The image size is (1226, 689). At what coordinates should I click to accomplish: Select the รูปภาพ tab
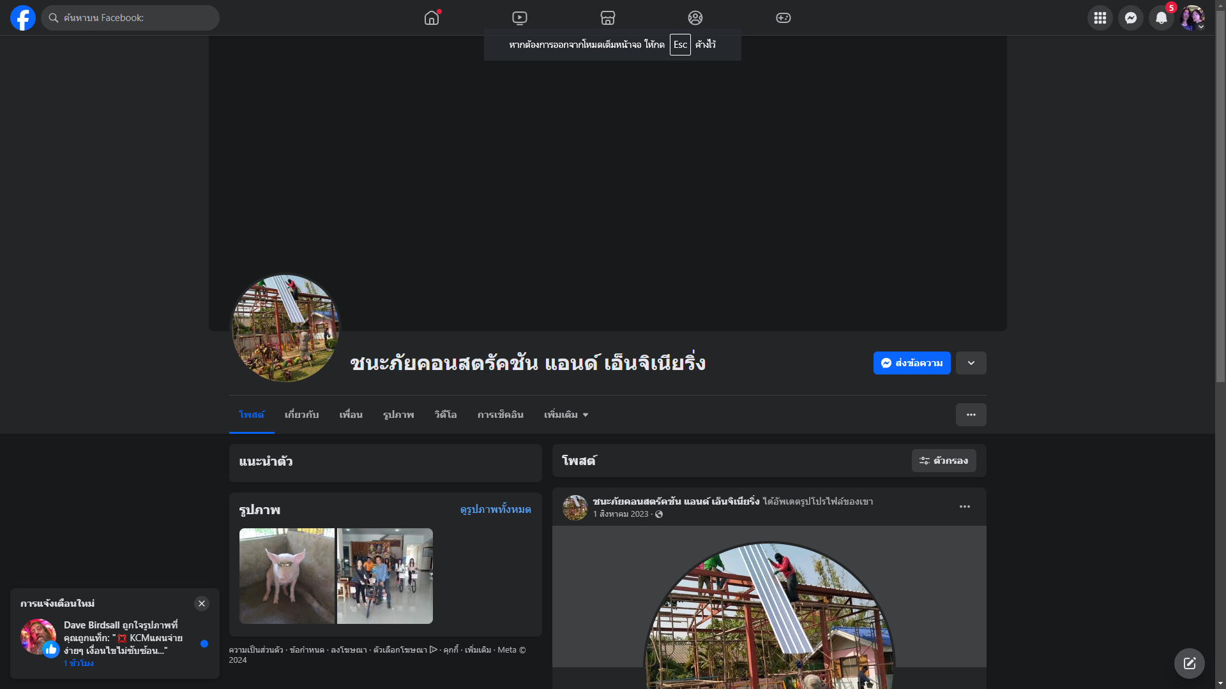pyautogui.click(x=398, y=415)
